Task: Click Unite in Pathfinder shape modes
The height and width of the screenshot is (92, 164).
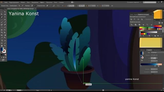Action: coord(131,19)
